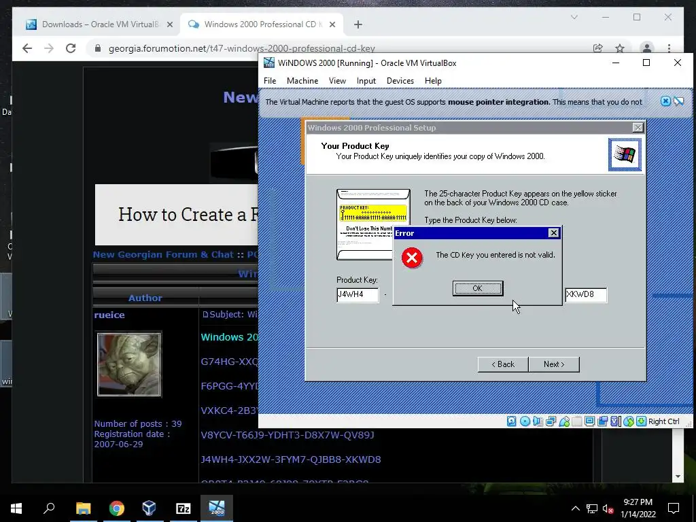The width and height of the screenshot is (696, 522).
Task: Click the muted volume icon in system tray
Action: click(608, 508)
